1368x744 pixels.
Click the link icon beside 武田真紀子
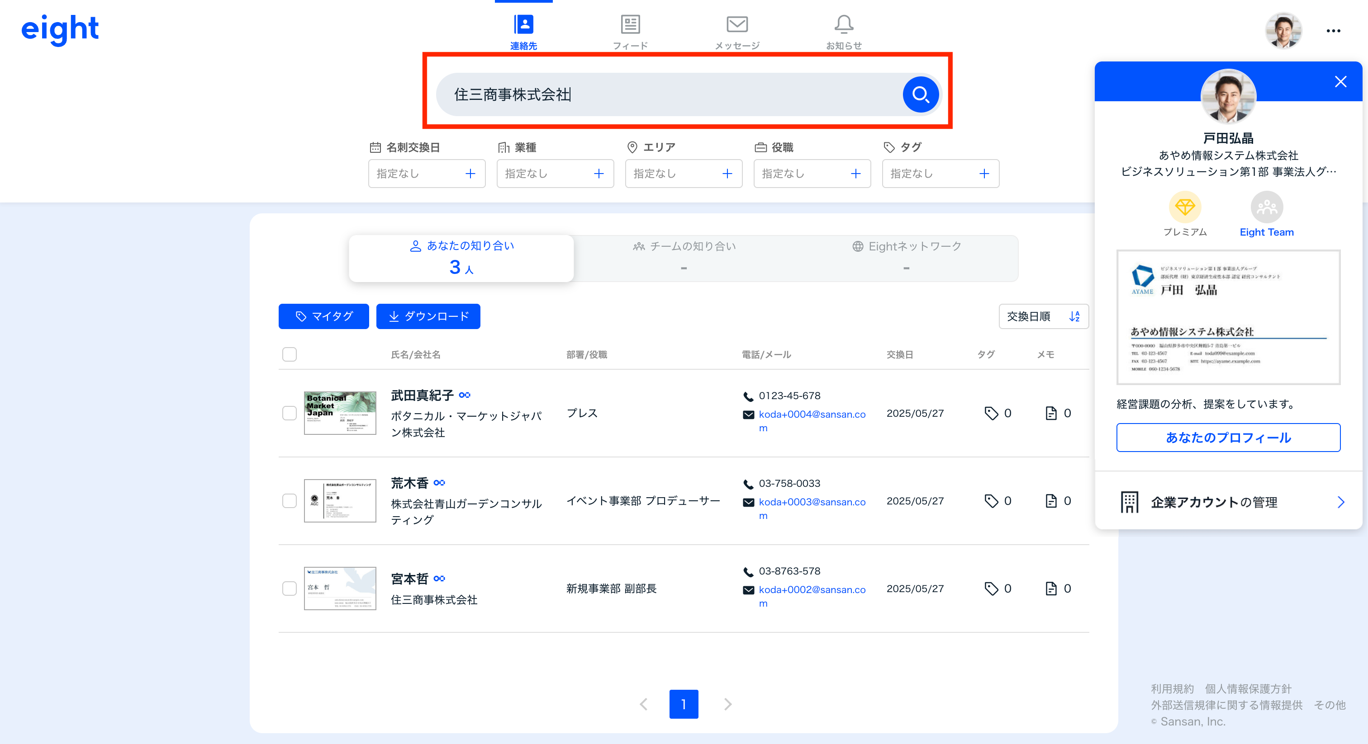[465, 395]
